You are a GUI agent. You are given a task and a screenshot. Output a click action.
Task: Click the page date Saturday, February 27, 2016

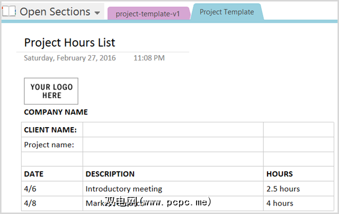pos(69,58)
